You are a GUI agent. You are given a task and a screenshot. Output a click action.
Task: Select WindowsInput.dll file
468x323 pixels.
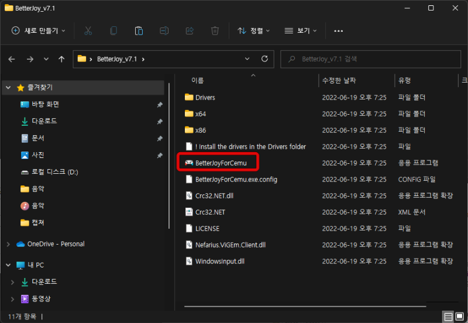click(x=220, y=261)
